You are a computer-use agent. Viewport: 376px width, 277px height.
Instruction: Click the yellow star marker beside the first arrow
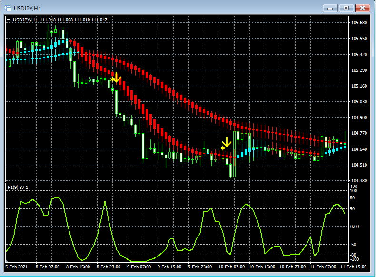(112, 79)
